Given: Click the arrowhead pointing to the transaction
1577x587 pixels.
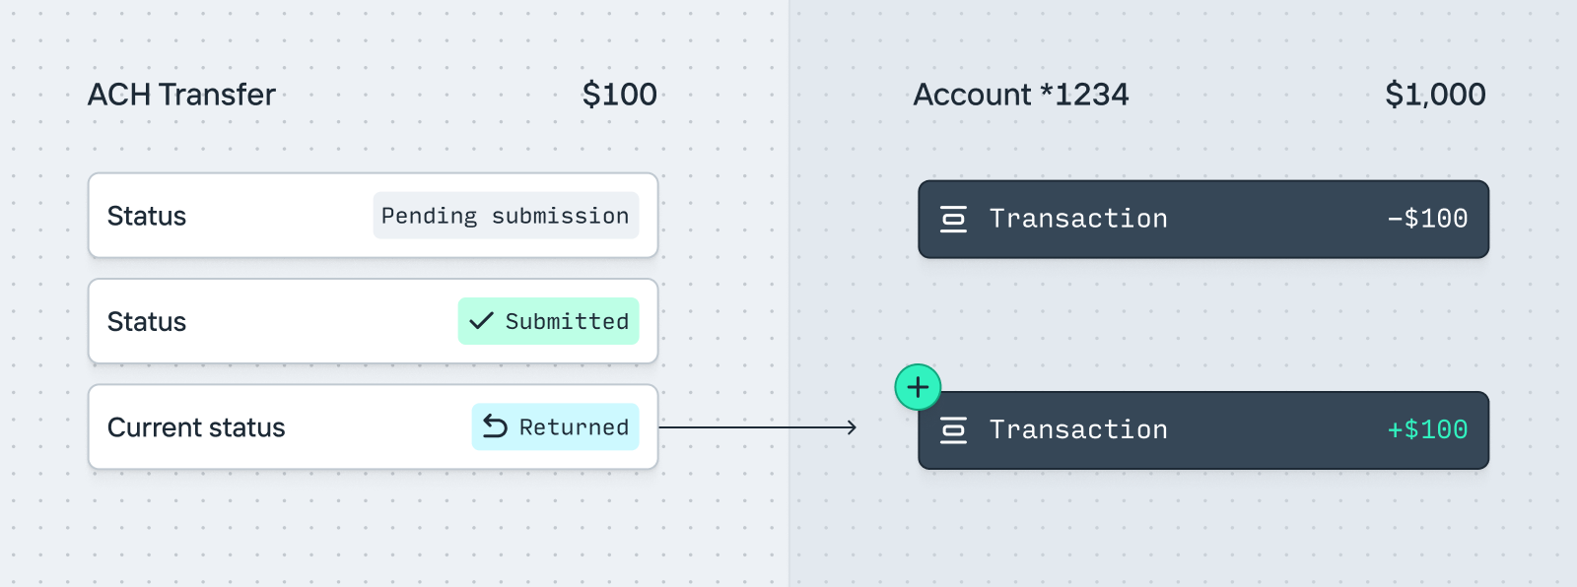Looking at the screenshot, I should point(851,427).
